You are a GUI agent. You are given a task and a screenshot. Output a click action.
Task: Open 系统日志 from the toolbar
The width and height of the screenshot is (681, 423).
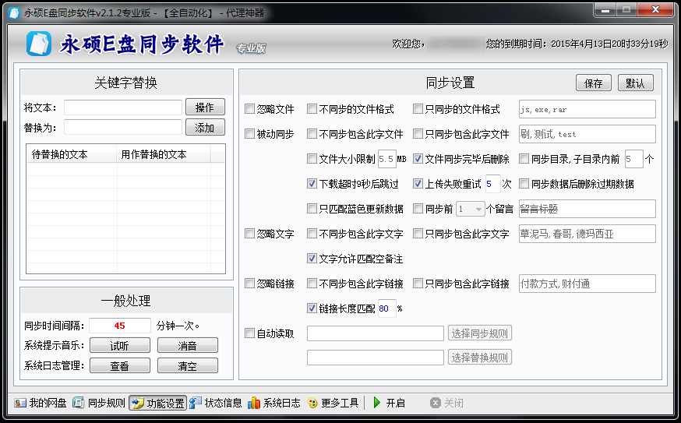pos(274,403)
